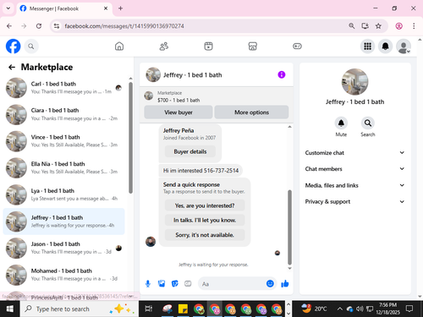Open the Chrome tab search dropdown arrow
The width and height of the screenshot is (423, 317).
[x=8, y=8]
